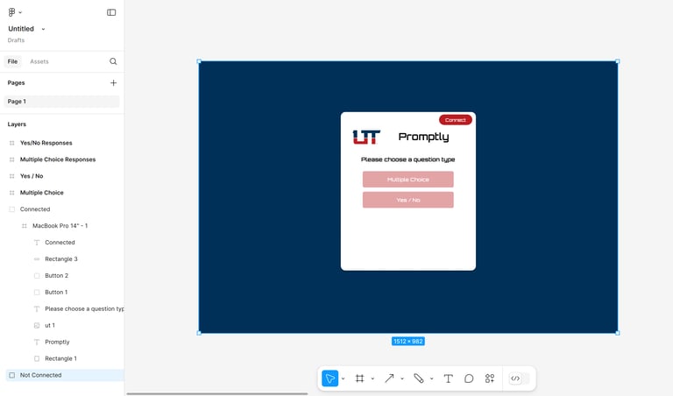Click the red Connect button on canvas
Screen dimensions: 673x396
pos(456,120)
